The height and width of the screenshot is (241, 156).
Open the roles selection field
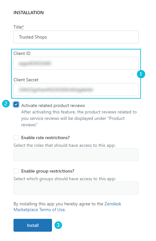click(76, 155)
